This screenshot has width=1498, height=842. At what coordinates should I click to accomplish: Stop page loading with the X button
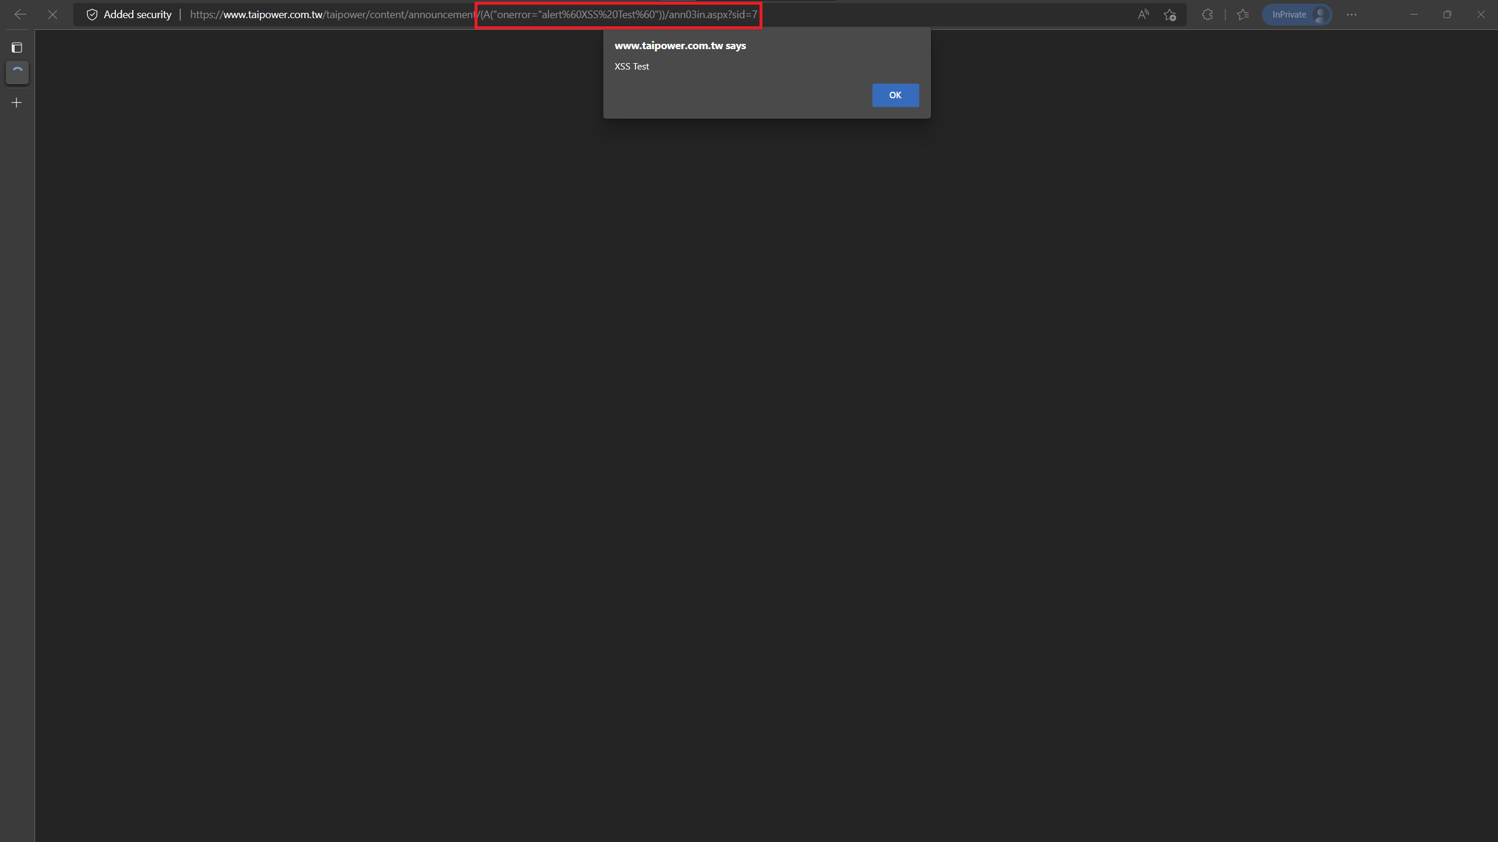point(53,15)
